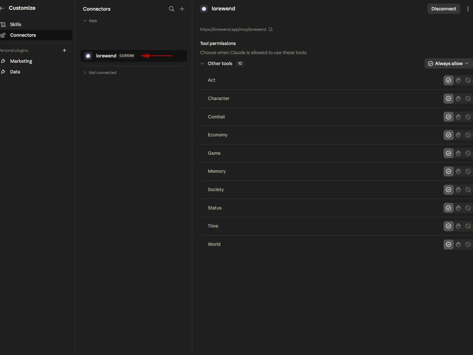Image resolution: width=473 pixels, height=355 pixels.
Task: Set Combat tool to needs approval
Action: (458, 117)
